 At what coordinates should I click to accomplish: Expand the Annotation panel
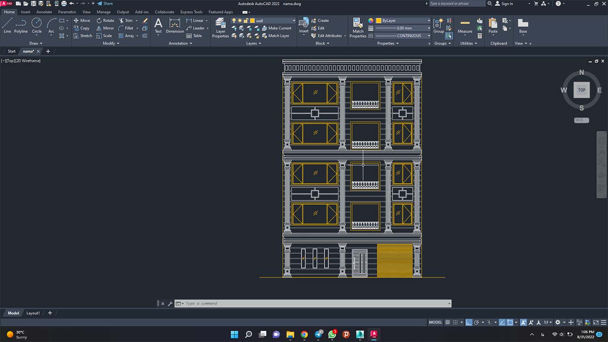point(181,43)
